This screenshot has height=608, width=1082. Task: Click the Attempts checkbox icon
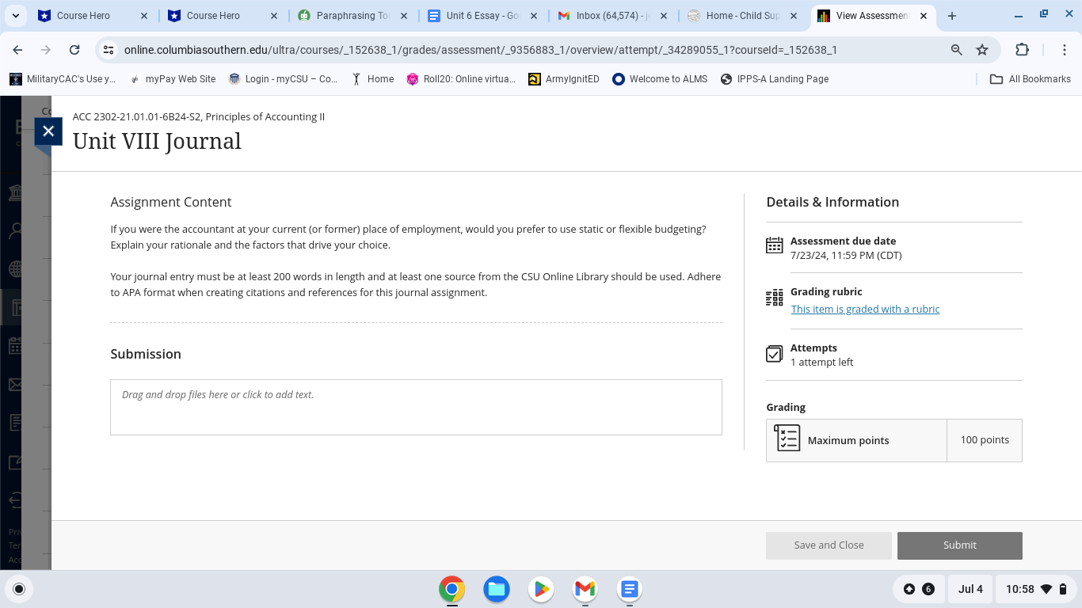click(x=775, y=354)
